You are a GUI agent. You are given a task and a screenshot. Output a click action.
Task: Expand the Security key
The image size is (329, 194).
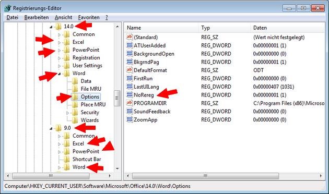[67, 113]
